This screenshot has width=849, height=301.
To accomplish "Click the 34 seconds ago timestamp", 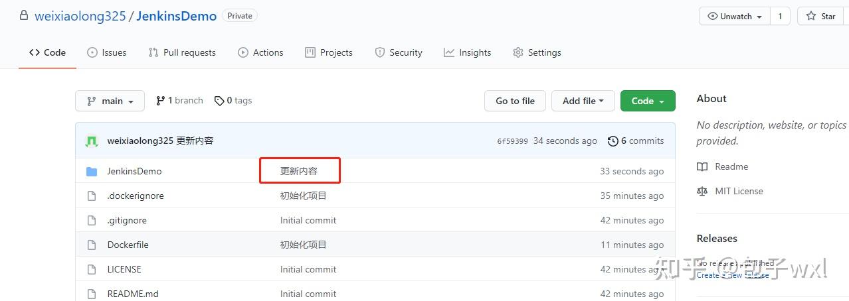I will tap(565, 141).
